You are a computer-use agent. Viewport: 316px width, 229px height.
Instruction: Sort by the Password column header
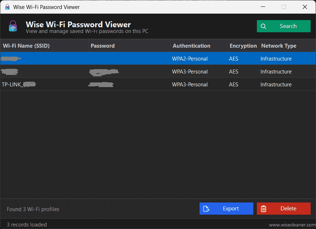point(102,46)
